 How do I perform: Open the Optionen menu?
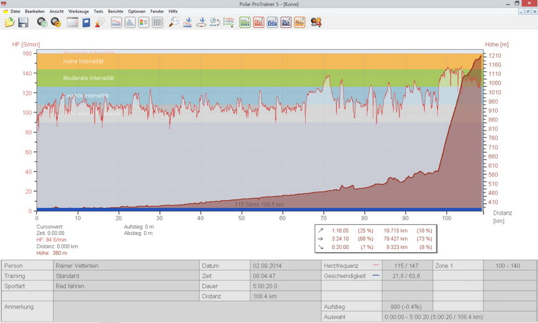pyautogui.click(x=137, y=11)
